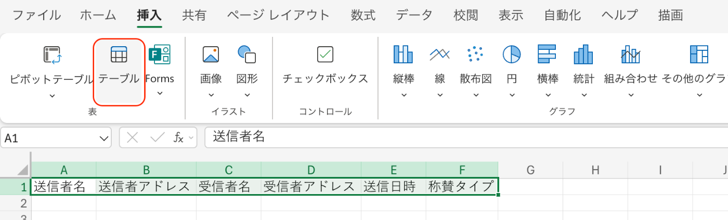Insert a checkbox control (チェックボックス)
The image size is (728, 220).
tap(325, 54)
